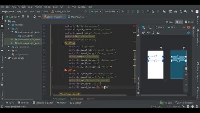Image resolution: width=200 pixels, height=113 pixels.
Task: Click the blueprint preview thumbnail
Action: 178,65
